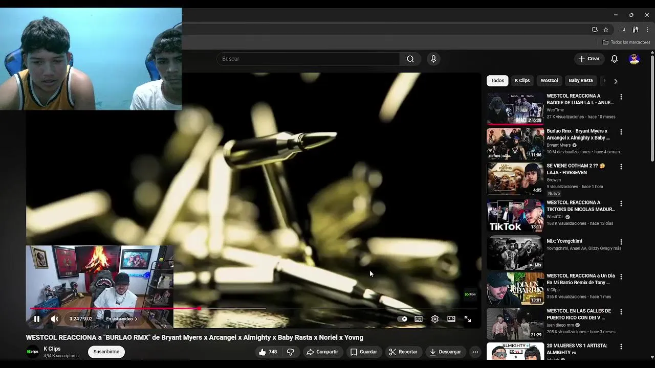The height and width of the screenshot is (368, 655).
Task: Open '20 MUJERES VS 1 ARTISTA' title link
Action: 577,349
